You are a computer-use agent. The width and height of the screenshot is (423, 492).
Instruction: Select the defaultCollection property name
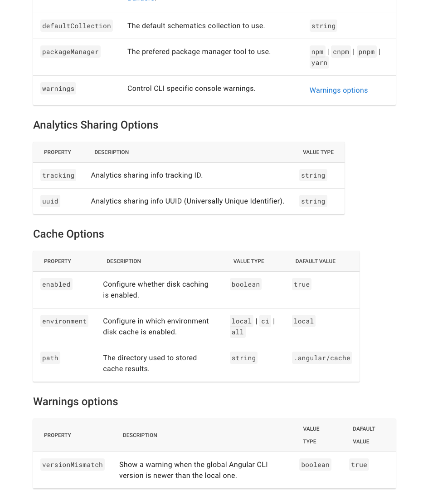point(76,26)
